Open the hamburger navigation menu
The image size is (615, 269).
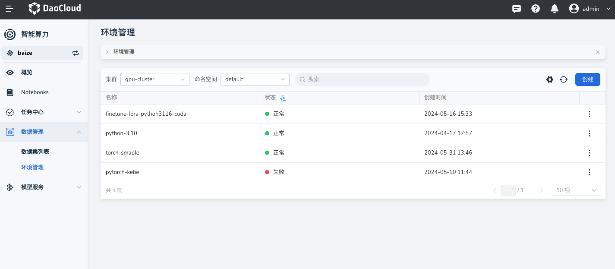pos(9,9)
